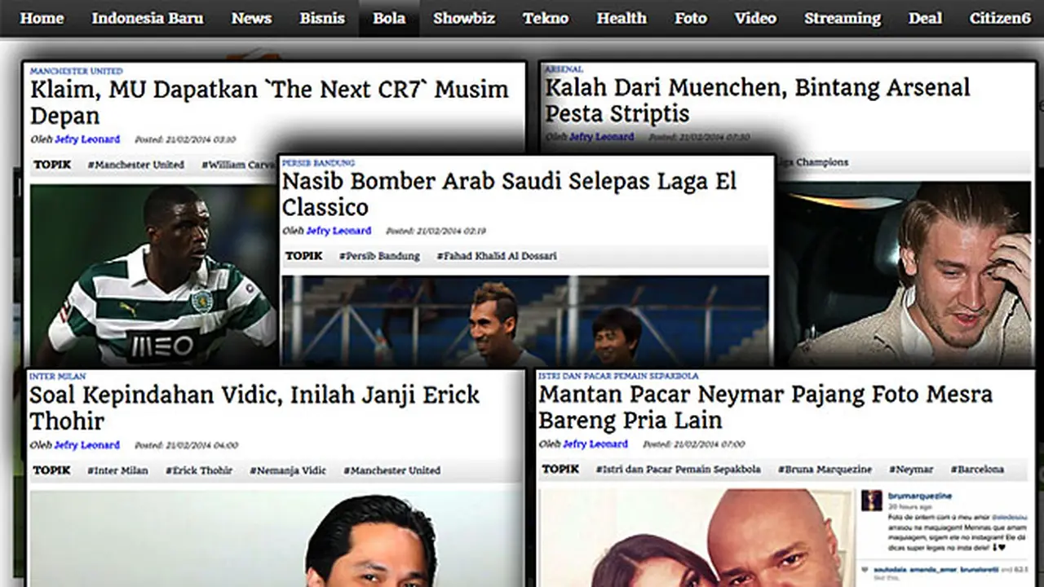Select the #Bruna Marquezine topic tag
Image resolution: width=1044 pixels, height=587 pixels.
pos(825,470)
